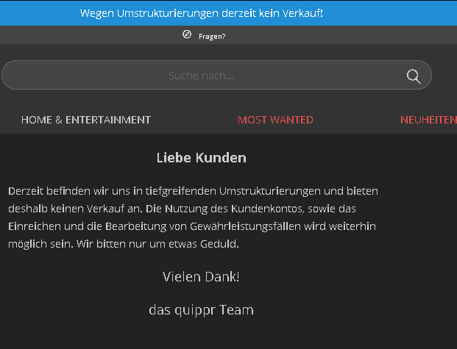Open the HOME & ENTERTAINMENT menu
Screen dimensions: 457x349
point(86,120)
